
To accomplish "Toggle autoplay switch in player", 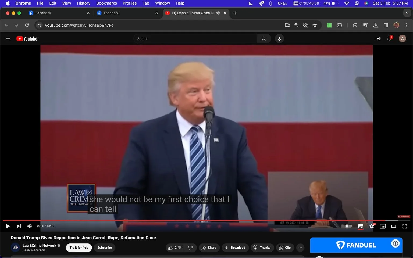I will point(348,226).
